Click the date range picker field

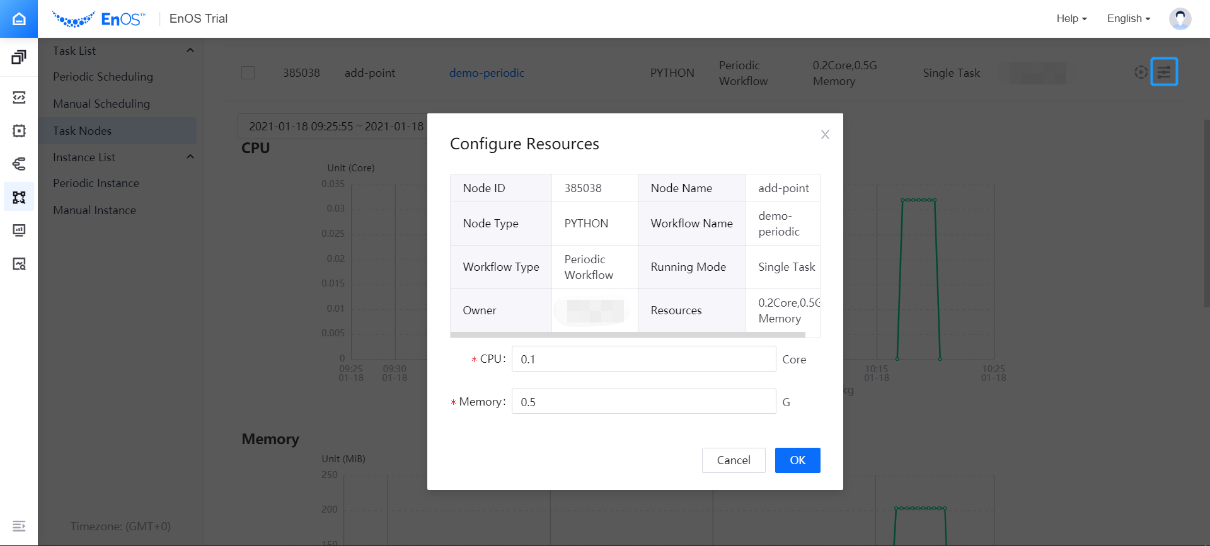(333, 127)
